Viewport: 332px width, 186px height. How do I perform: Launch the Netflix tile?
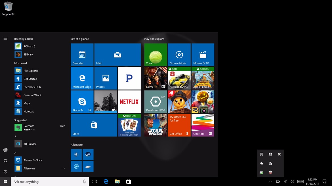(x=129, y=102)
